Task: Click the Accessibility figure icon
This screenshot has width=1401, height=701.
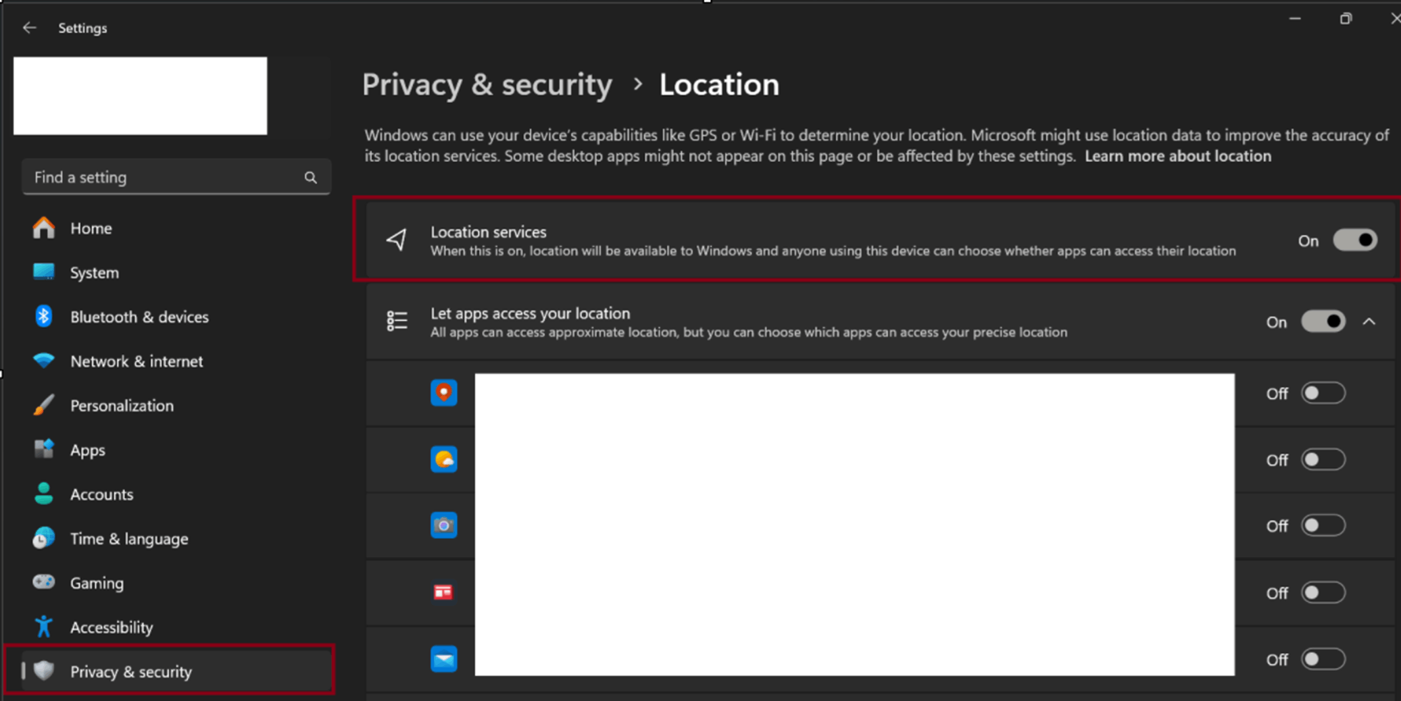Action: 44,627
